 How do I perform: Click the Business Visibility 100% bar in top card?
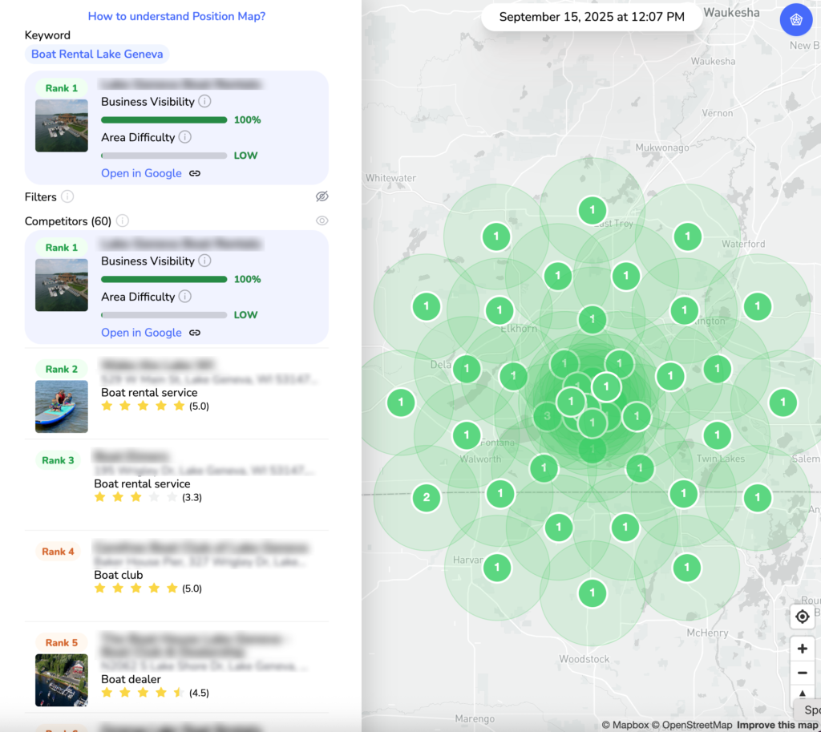[164, 120]
